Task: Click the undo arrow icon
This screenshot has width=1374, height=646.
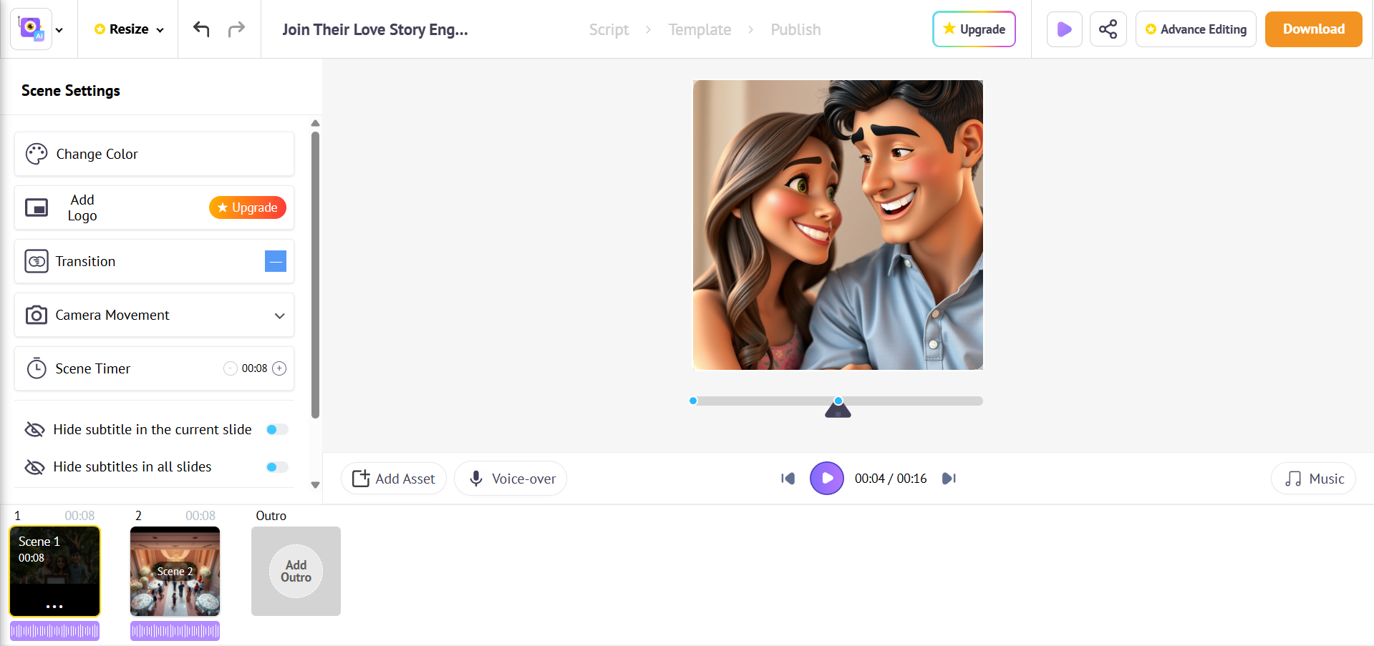Action: [x=201, y=29]
